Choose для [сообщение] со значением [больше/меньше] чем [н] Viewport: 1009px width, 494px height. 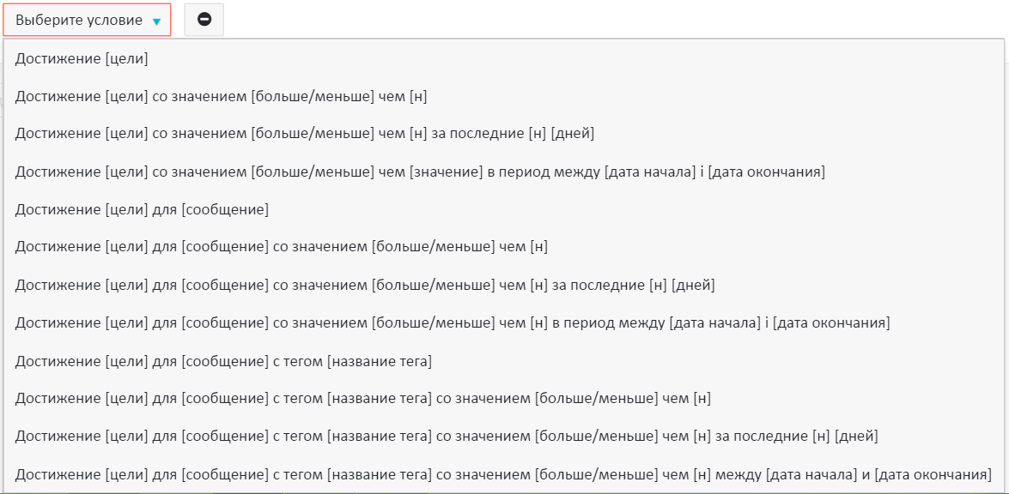tap(282, 248)
